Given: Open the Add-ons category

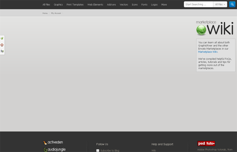Looking at the screenshot, I should [111, 5].
